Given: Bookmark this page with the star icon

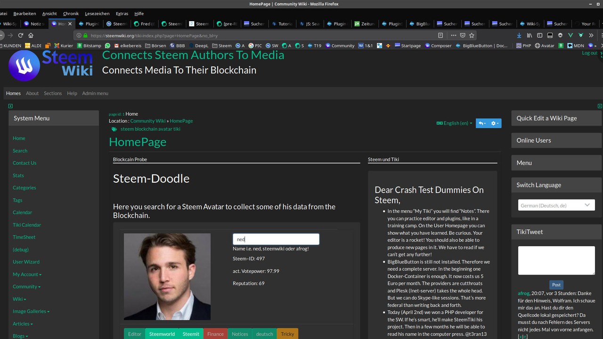Looking at the screenshot, I should 472,35.
